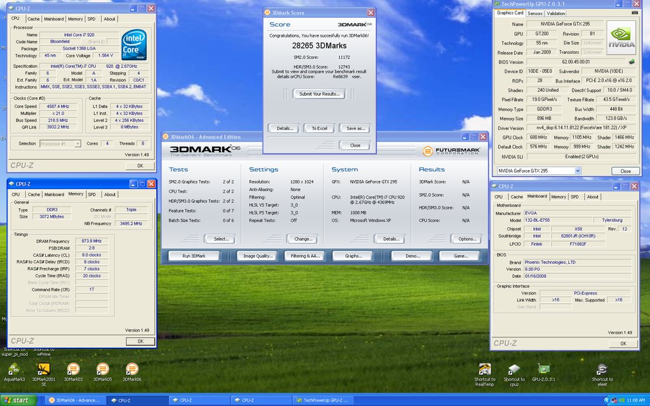
Task: Open the Memory tab in the mainboard CPU-Z window
Action: [559, 197]
